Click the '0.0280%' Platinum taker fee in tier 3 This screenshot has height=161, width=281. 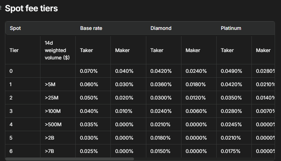tap(231, 111)
